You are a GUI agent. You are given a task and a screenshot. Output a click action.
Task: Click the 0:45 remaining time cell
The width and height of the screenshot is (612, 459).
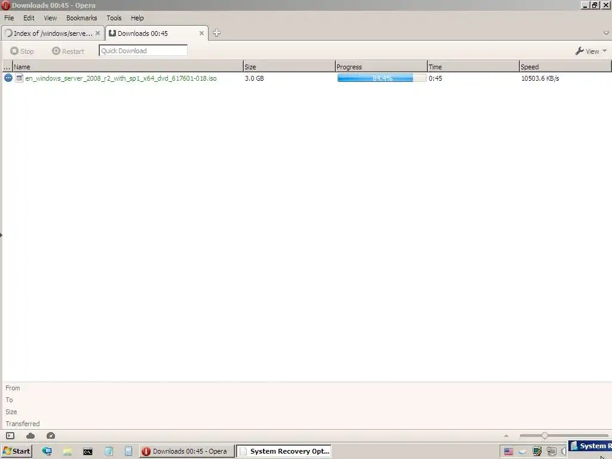coord(435,78)
